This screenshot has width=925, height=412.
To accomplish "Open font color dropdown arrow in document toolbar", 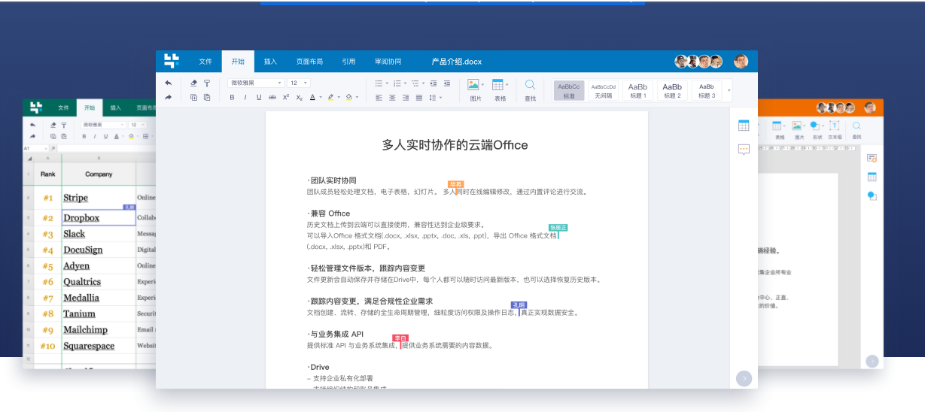I will 321,97.
